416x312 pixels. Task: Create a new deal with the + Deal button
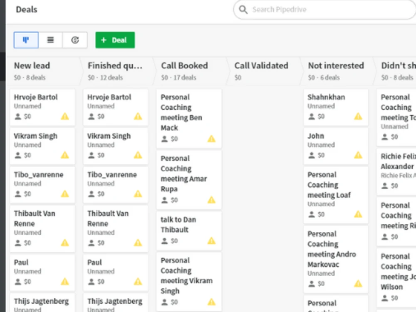coord(115,40)
